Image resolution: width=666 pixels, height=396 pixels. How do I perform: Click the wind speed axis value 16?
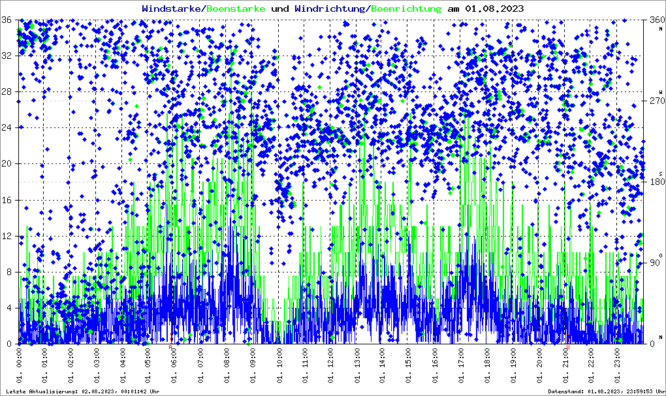coord(7,200)
